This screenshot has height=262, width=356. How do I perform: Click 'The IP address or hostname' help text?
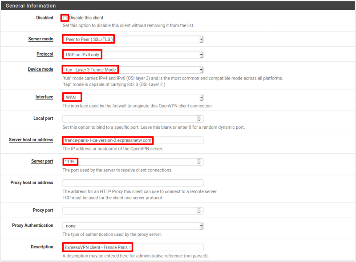(113, 149)
